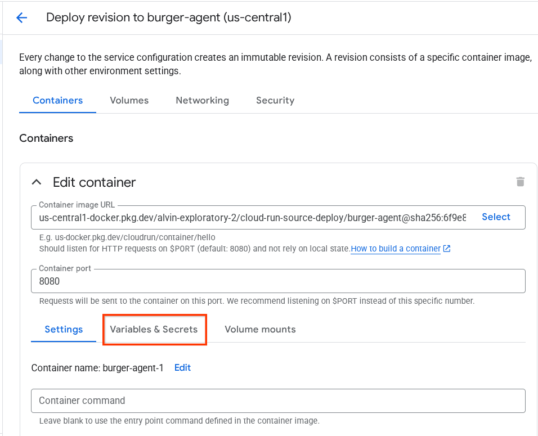
Task: Show the Volume mounts tab
Action: (260, 330)
